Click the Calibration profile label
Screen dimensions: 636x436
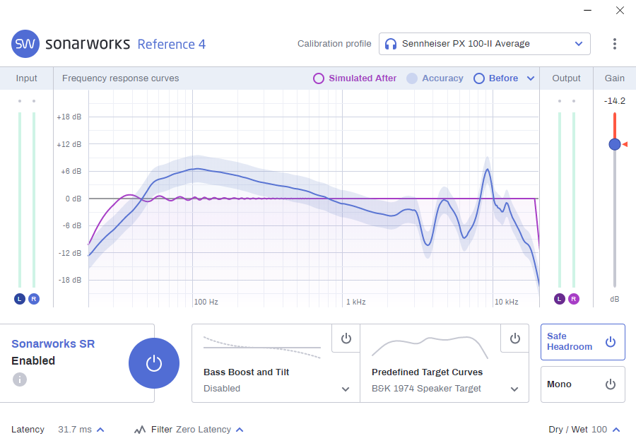(334, 43)
